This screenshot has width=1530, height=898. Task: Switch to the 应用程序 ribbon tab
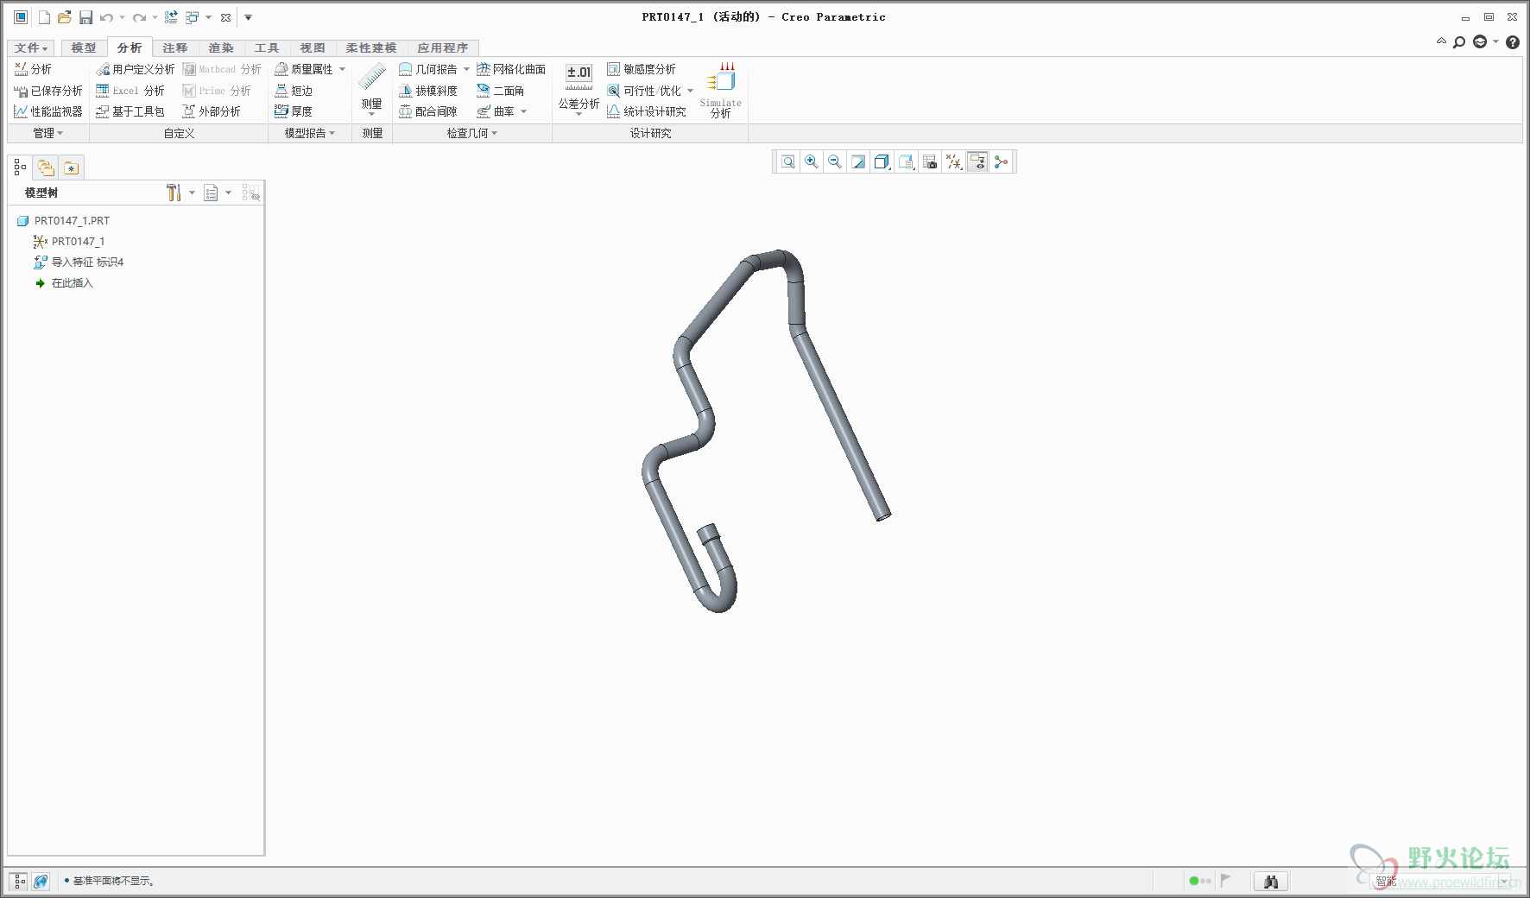(443, 48)
